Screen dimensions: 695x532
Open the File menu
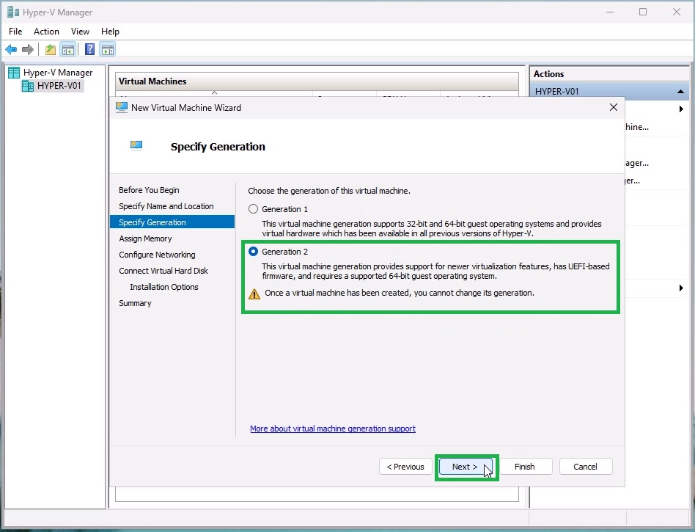click(15, 32)
